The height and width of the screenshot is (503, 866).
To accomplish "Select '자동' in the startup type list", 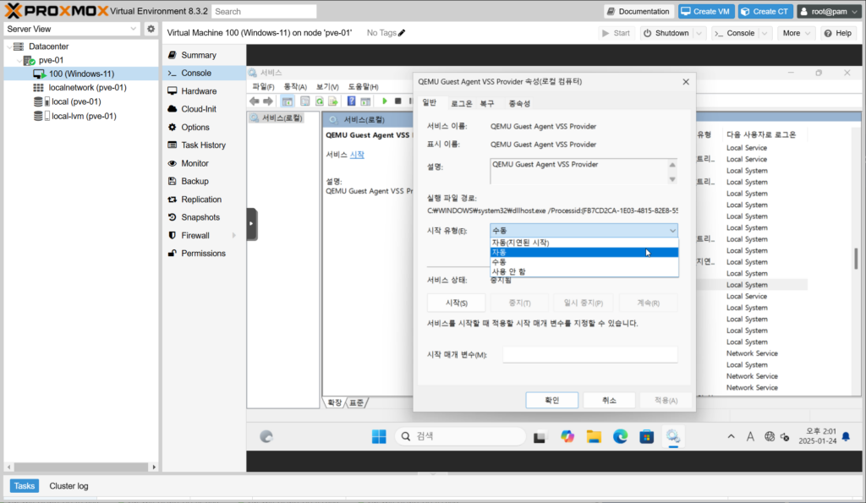I will click(x=584, y=252).
